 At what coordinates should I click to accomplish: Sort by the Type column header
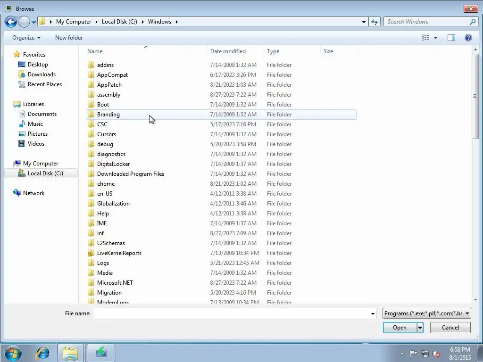273,51
